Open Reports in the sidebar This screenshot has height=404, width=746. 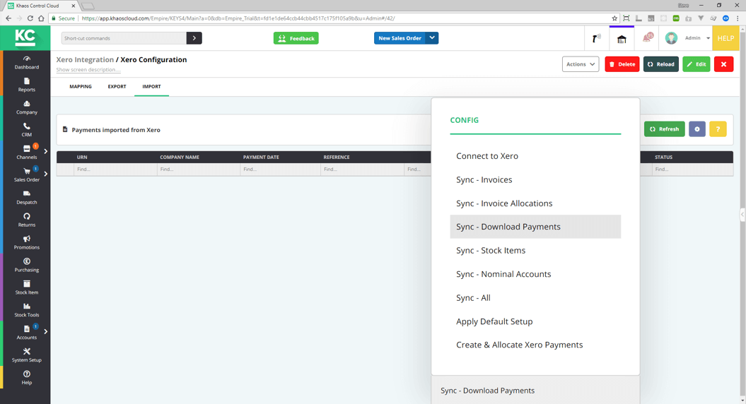(x=27, y=85)
